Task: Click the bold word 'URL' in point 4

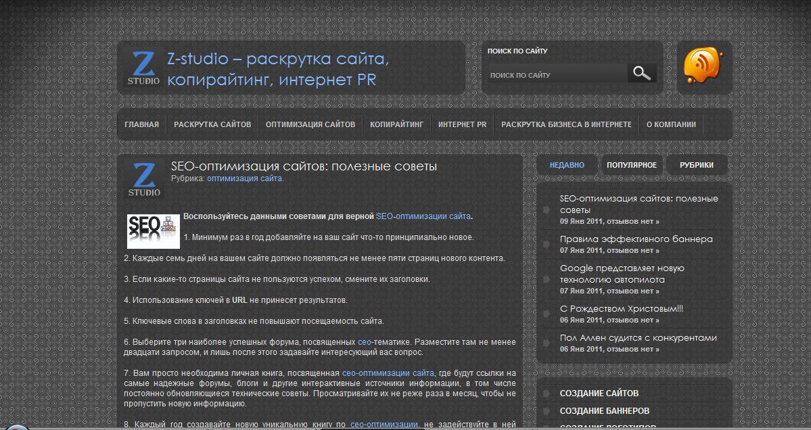Action: [239, 300]
